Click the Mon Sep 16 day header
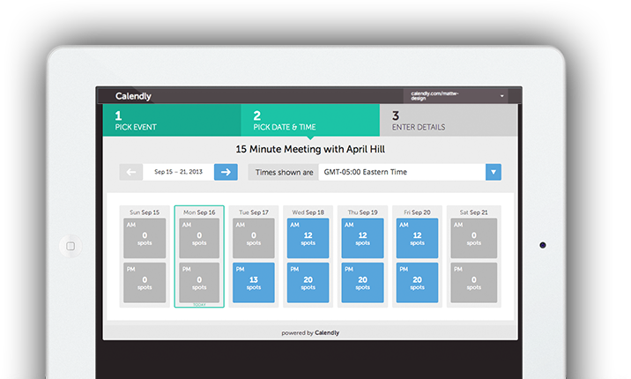The height and width of the screenshot is (379, 631). coord(199,212)
